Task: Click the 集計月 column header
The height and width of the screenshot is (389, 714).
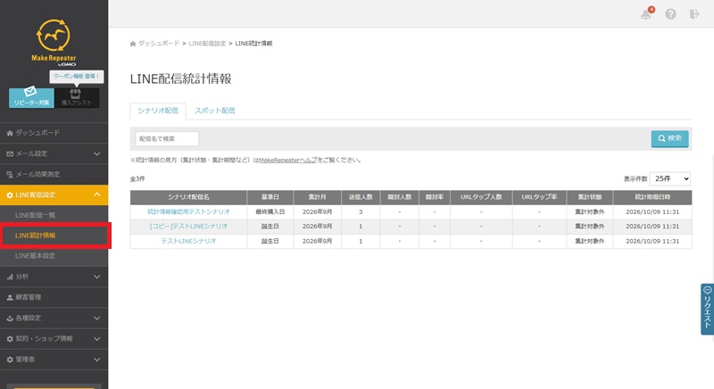Action: point(318,197)
